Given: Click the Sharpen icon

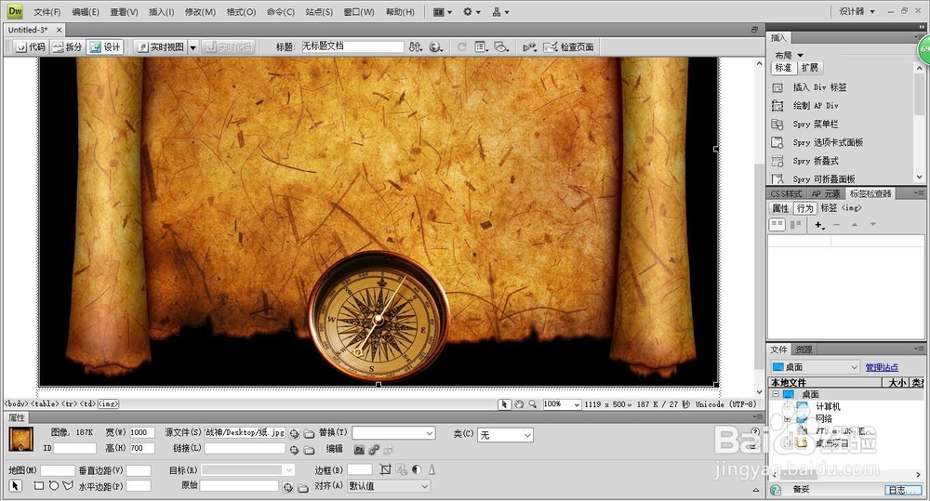Looking at the screenshot, I should 432,469.
